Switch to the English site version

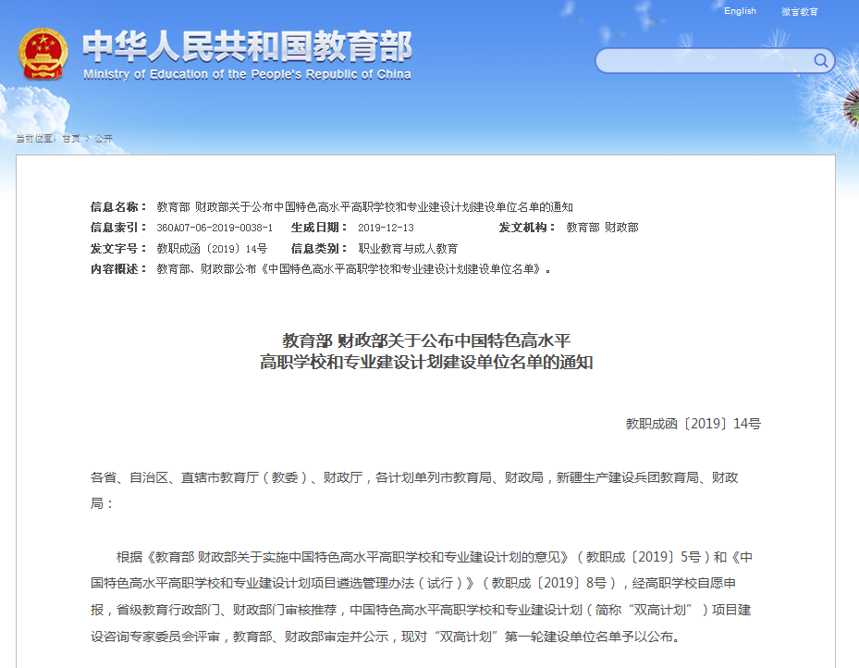click(740, 11)
